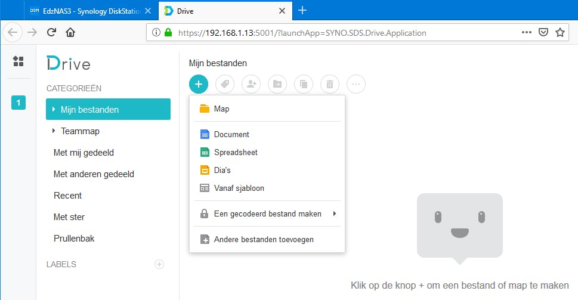Select Een gecodeerd bestand maken
578x300 pixels.
(267, 214)
